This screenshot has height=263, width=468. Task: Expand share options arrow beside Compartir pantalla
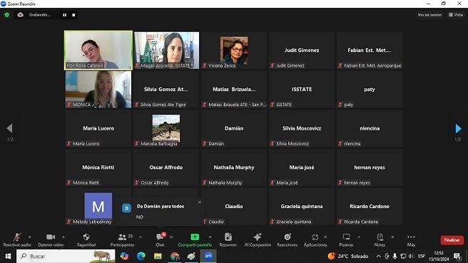(x=210, y=237)
